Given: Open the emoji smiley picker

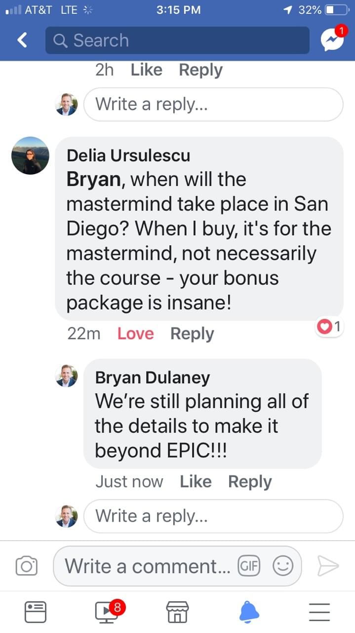Looking at the screenshot, I should (283, 566).
